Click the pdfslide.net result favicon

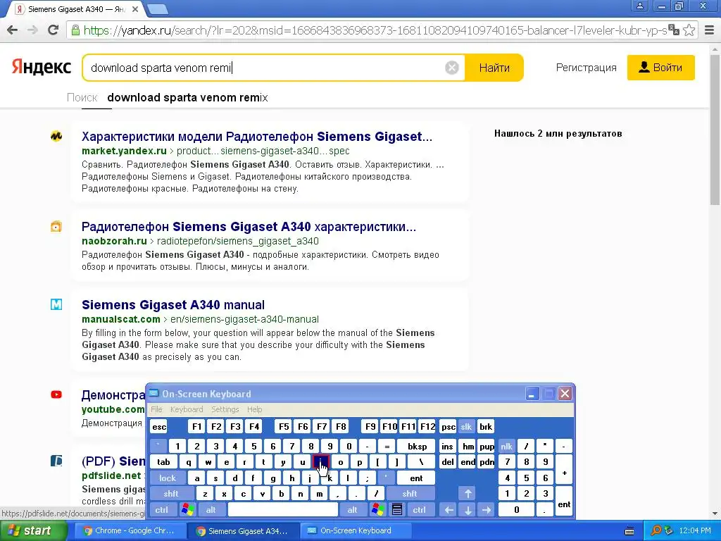(56, 461)
